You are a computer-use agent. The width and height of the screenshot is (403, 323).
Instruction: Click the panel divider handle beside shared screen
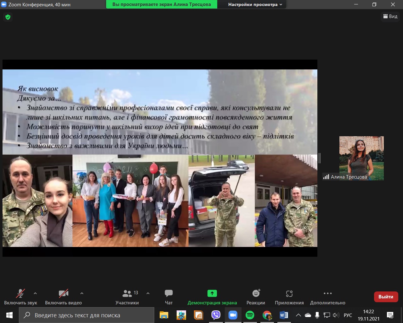click(320, 158)
